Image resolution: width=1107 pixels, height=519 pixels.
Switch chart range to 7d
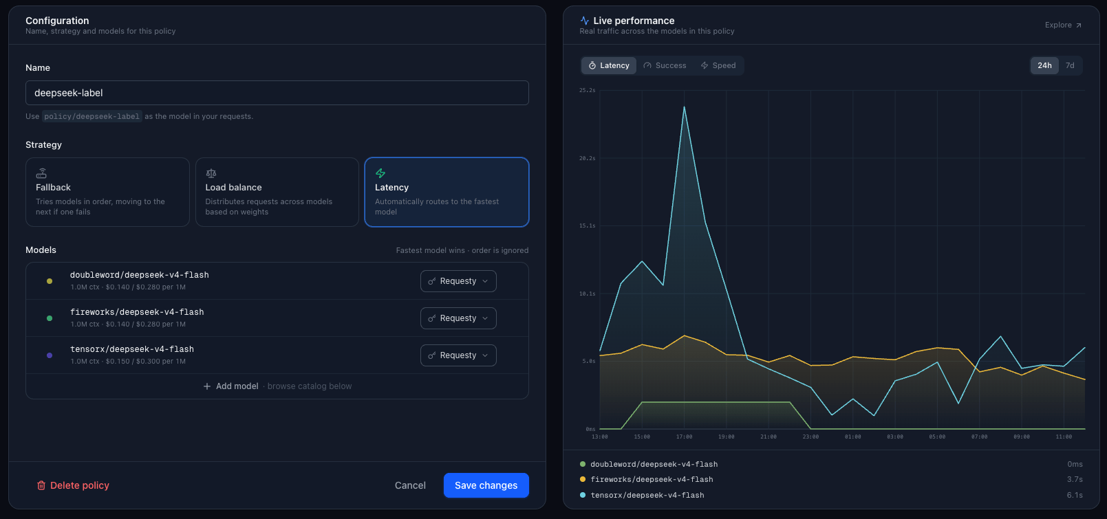(1070, 65)
